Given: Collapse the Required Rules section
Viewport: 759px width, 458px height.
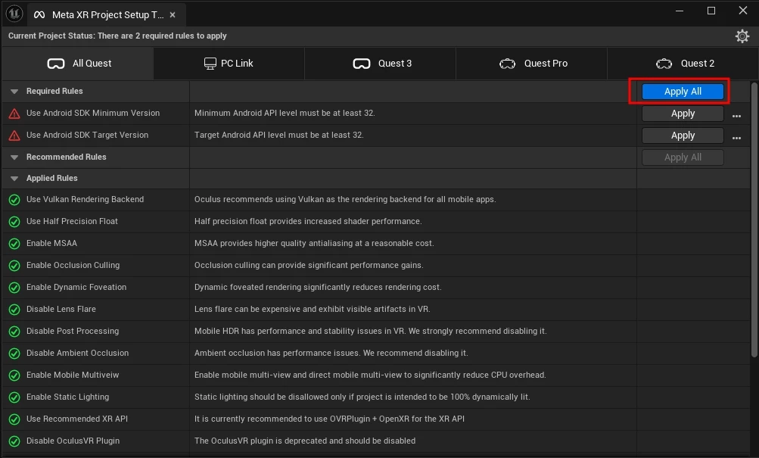Looking at the screenshot, I should click(14, 92).
